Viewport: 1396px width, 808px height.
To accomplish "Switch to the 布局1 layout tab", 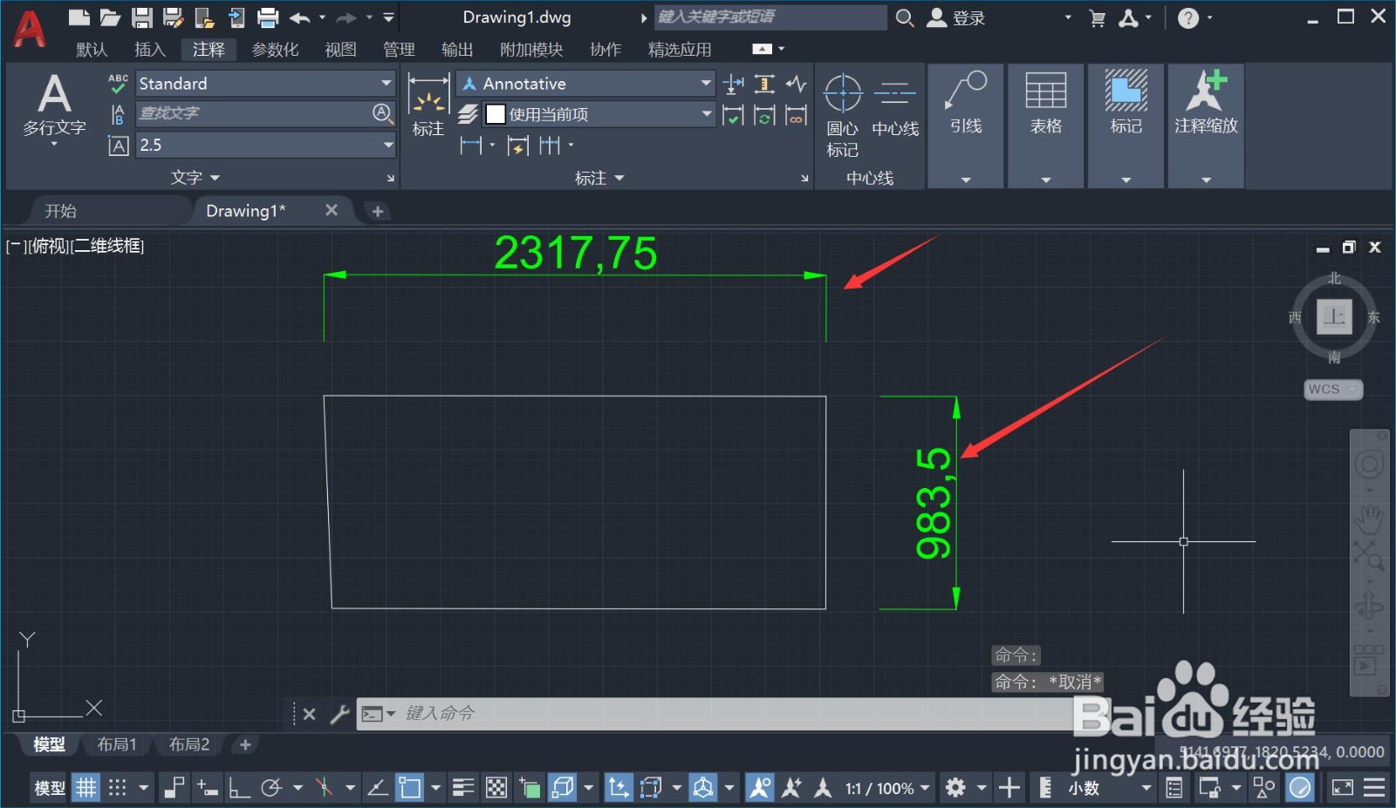I will click(x=116, y=744).
